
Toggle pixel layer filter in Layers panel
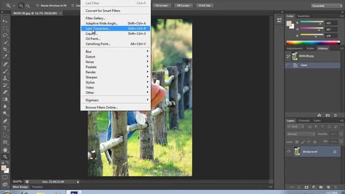click(x=309, y=127)
